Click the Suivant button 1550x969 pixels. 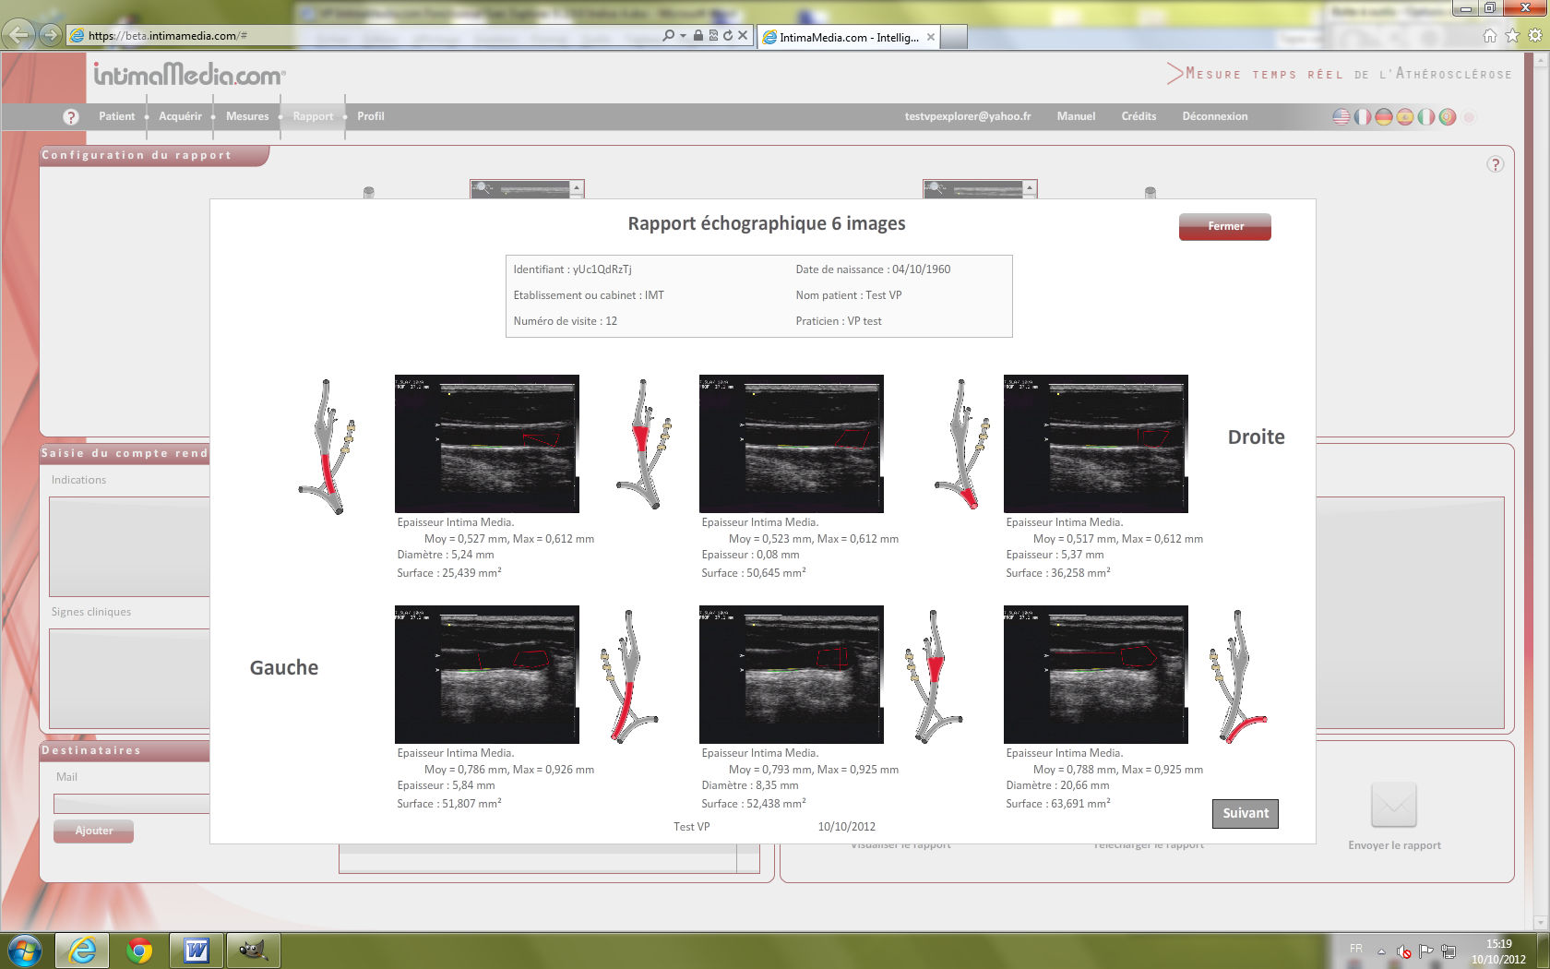pyautogui.click(x=1245, y=813)
